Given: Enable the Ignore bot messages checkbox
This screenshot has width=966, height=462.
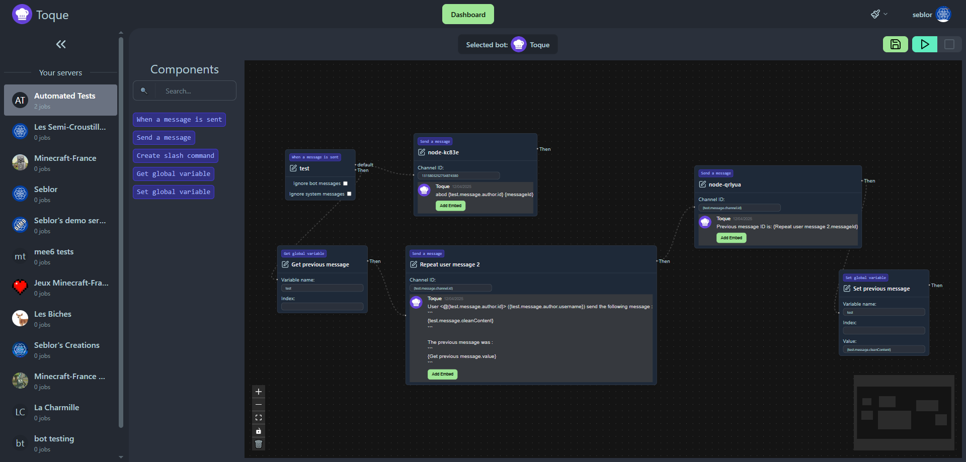Looking at the screenshot, I should [345, 183].
